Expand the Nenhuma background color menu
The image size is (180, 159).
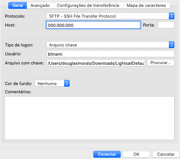pyautogui.click(x=52, y=83)
